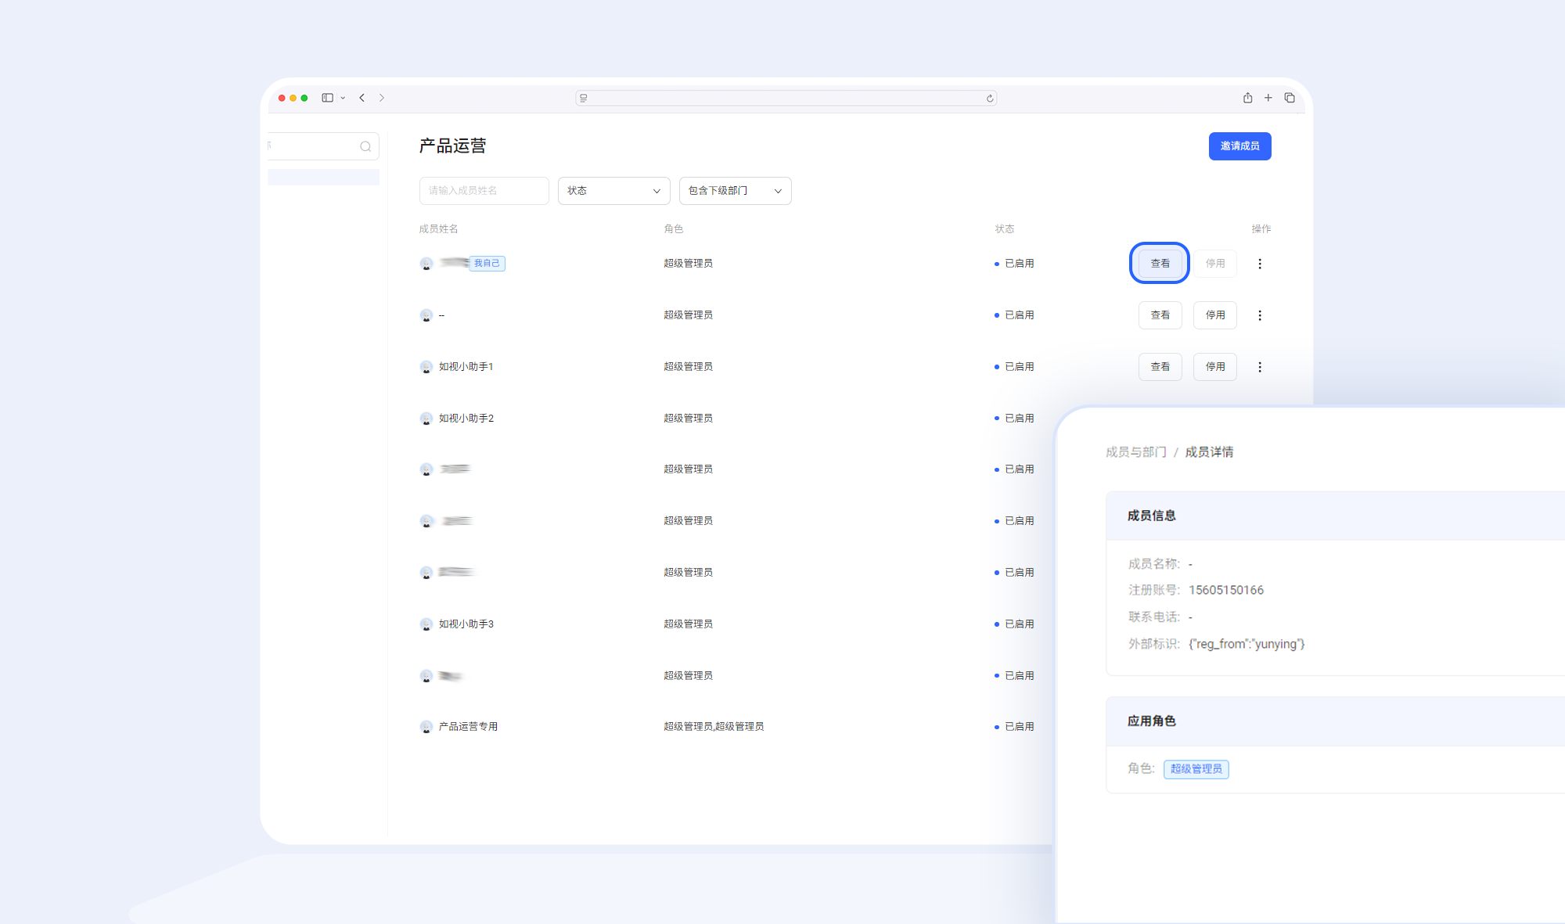Image resolution: width=1565 pixels, height=924 pixels.
Task: Select the 产品运营专用 member row
Action: click(x=468, y=727)
